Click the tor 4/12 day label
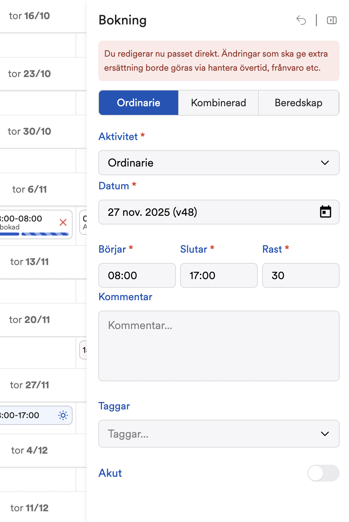349x522 pixels. tap(29, 450)
